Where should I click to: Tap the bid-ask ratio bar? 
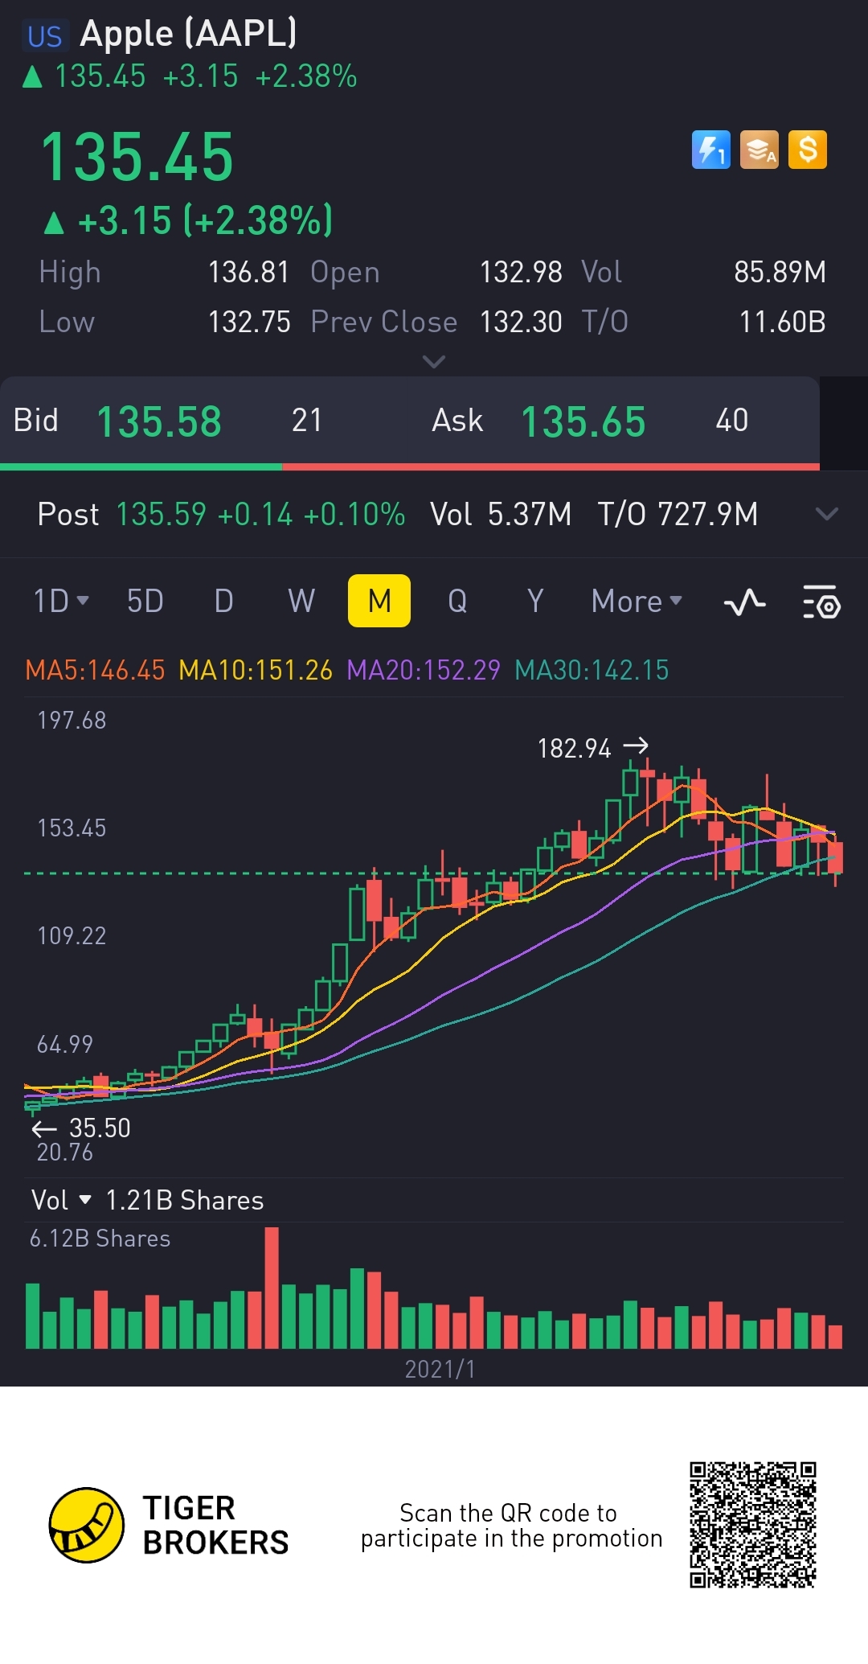coord(410,466)
